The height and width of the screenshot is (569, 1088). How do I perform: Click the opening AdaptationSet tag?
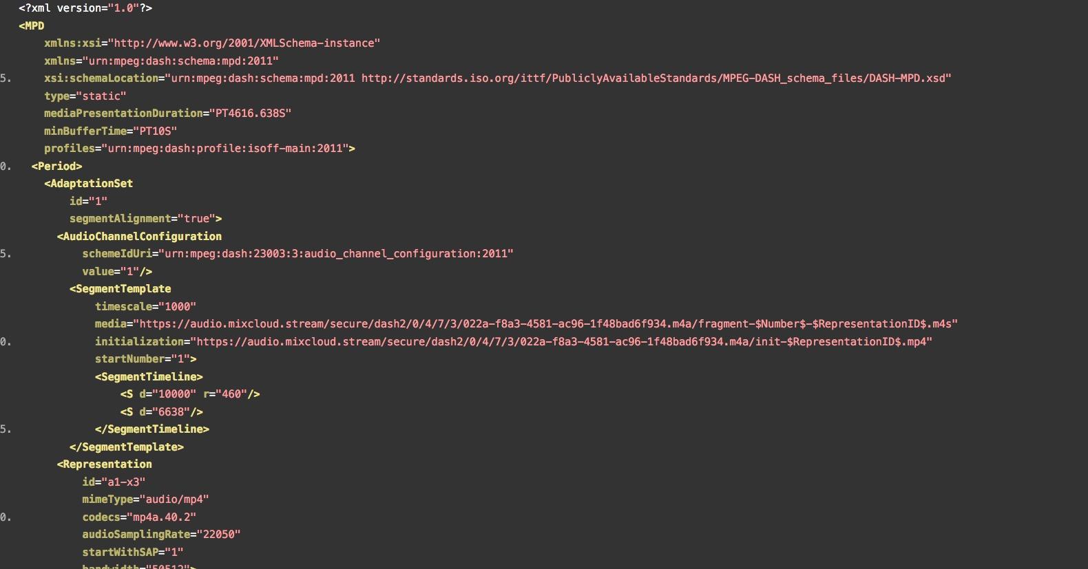point(88,184)
